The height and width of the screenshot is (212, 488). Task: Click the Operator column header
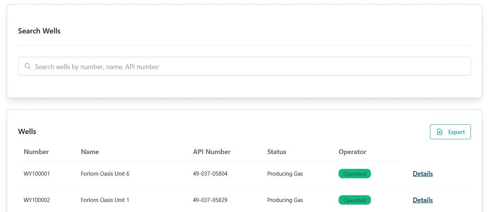click(x=352, y=152)
